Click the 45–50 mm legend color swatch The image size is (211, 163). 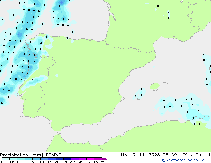[x=98, y=159]
